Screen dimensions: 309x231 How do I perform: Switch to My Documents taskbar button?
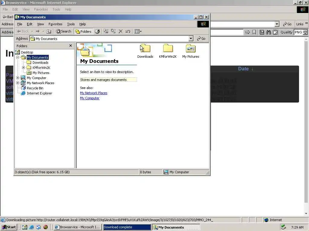point(176,227)
